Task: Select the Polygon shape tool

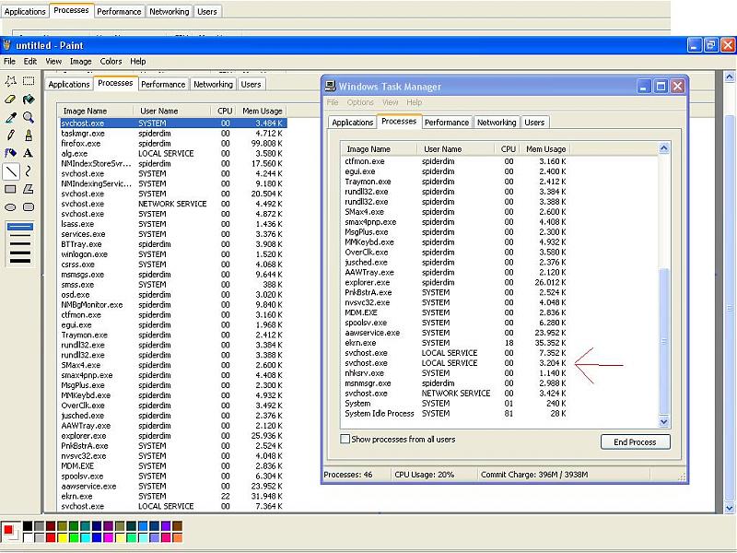Action: tap(29, 190)
